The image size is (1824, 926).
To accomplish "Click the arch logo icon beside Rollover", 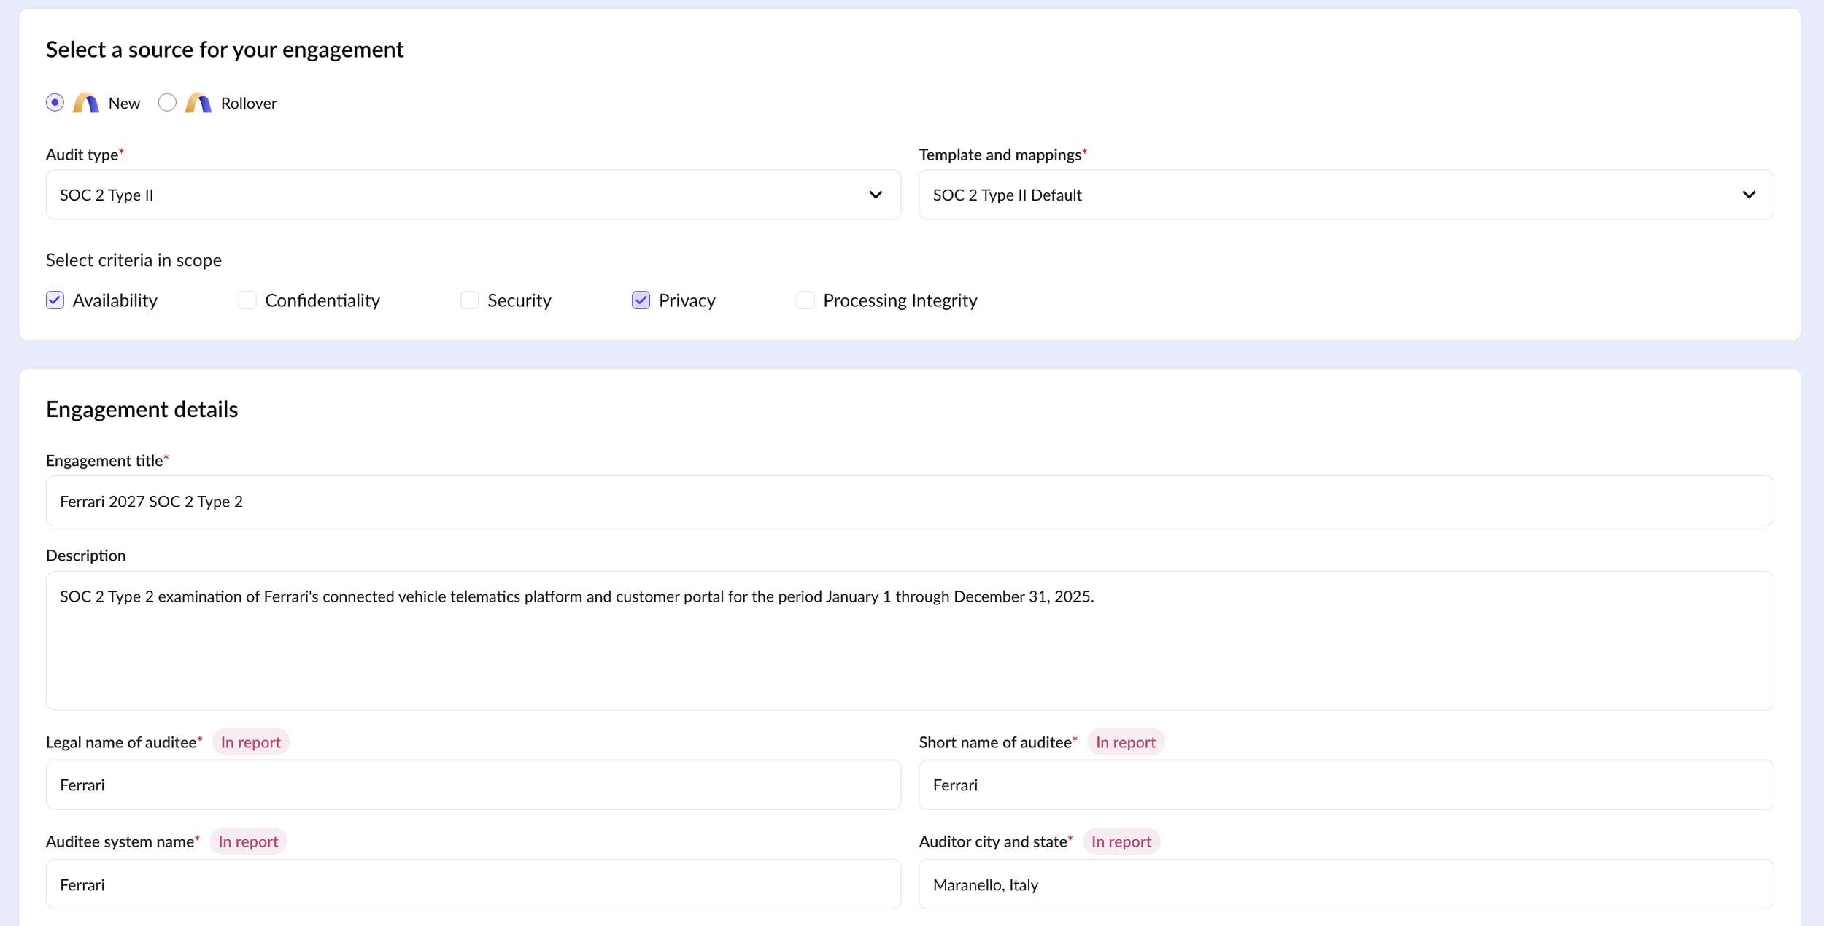I will tap(198, 103).
